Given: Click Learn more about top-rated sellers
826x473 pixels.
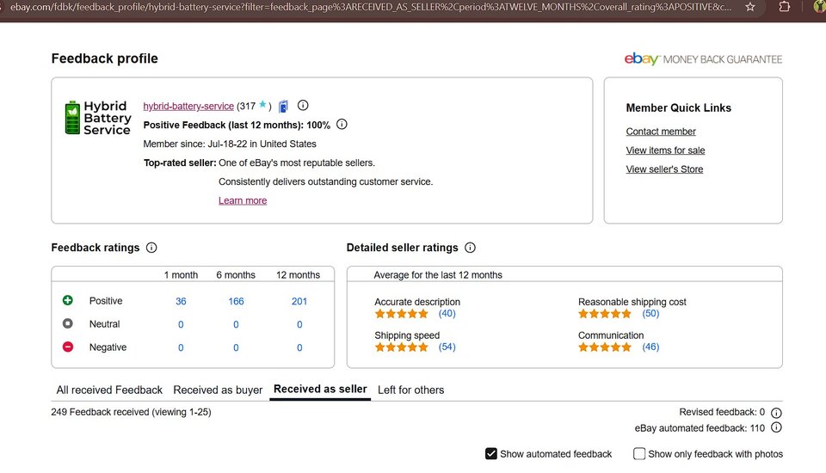Looking at the screenshot, I should [x=243, y=200].
